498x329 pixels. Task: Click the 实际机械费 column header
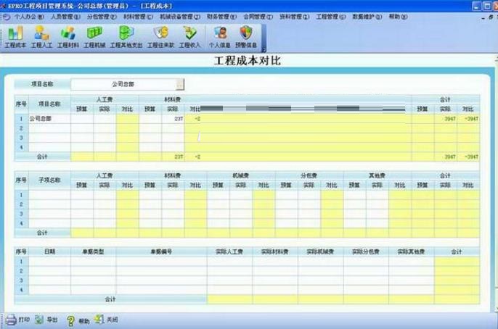click(320, 251)
